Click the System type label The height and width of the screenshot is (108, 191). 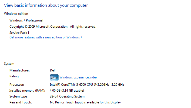[x=19, y=96]
